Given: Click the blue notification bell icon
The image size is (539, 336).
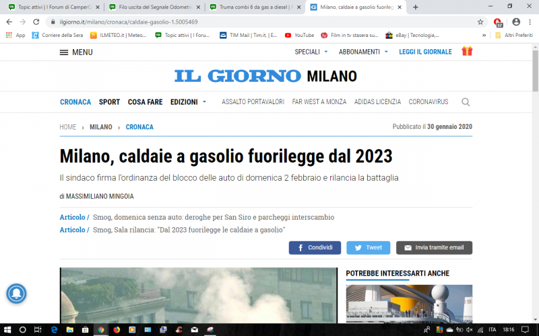Looking at the screenshot, I should (x=17, y=294).
